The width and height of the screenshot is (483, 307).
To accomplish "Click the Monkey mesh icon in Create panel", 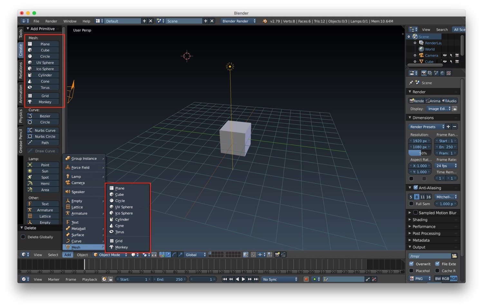I will tap(30, 102).
